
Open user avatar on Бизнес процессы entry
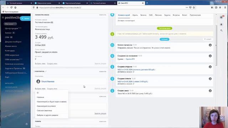pyautogui.click(x=210, y=45)
